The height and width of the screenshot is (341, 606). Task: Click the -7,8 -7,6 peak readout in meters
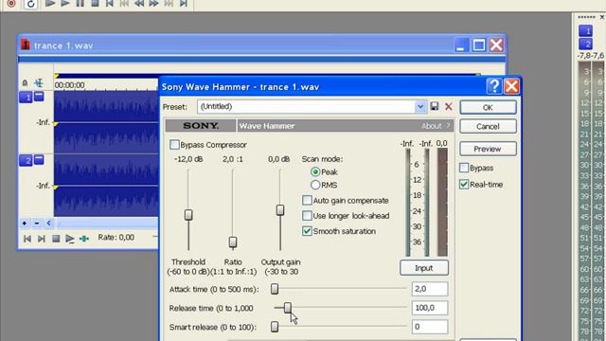(591, 56)
